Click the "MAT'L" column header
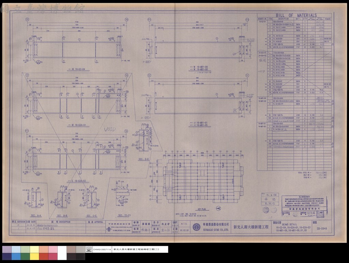This screenshot has width=349, height=263. tap(298, 19)
